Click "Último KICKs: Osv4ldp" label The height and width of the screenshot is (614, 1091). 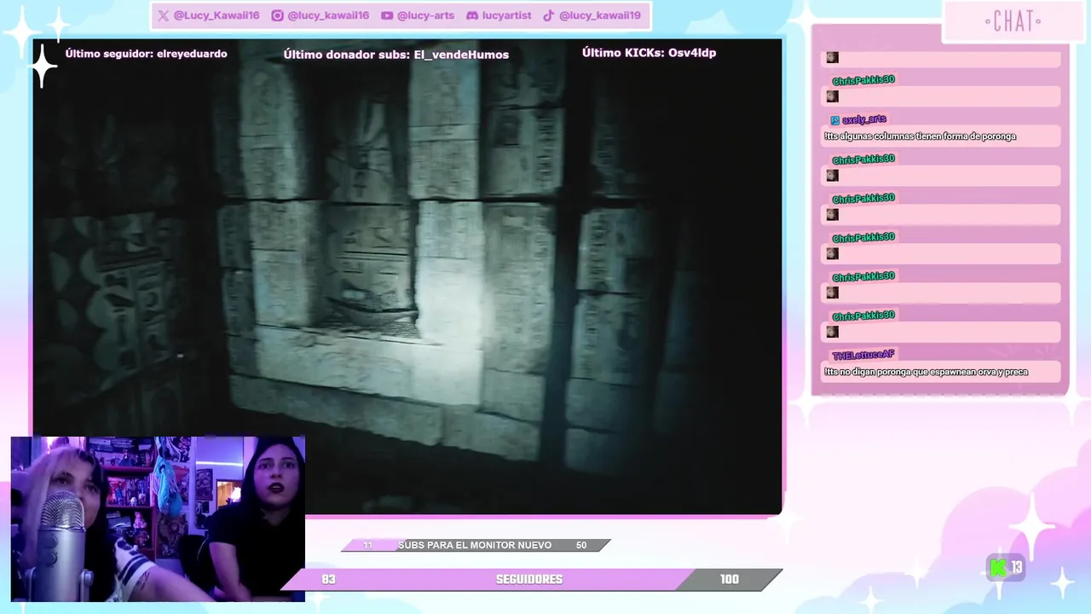pos(649,53)
